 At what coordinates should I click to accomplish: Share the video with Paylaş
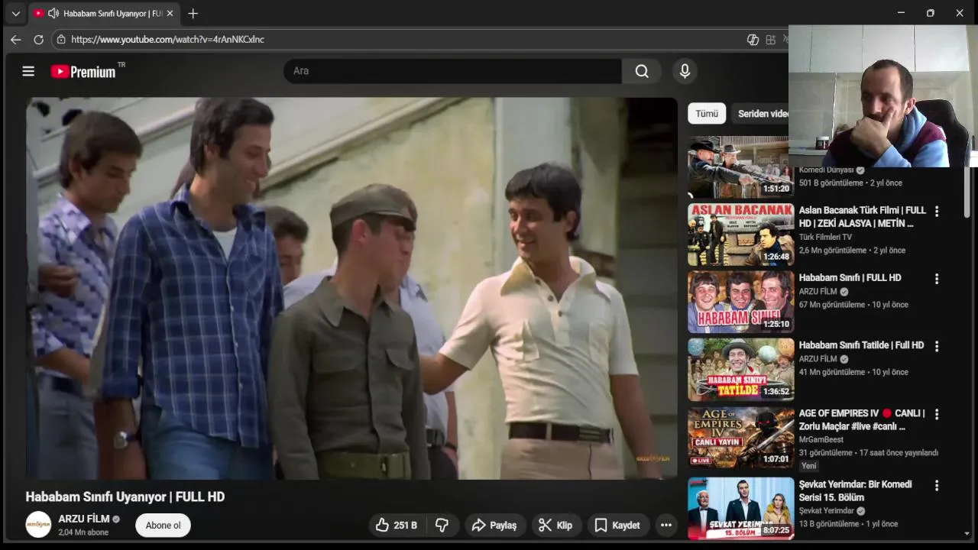tap(494, 526)
